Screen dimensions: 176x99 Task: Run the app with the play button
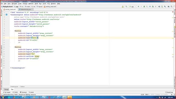coord(139,7)
